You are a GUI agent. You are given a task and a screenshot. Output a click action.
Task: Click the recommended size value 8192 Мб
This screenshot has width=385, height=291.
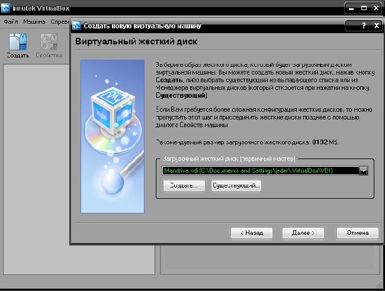click(325, 142)
